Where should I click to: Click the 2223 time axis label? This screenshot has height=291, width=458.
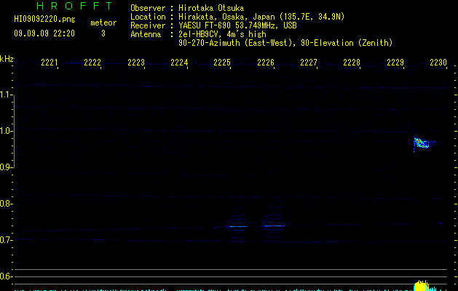point(136,63)
